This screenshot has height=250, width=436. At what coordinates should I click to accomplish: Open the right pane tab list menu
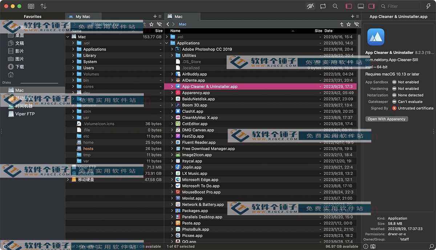(x=357, y=16)
